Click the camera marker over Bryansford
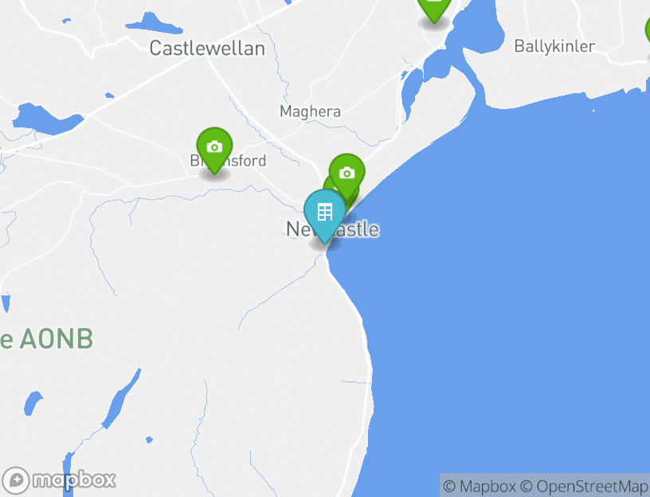The width and height of the screenshot is (650, 497). 214,150
